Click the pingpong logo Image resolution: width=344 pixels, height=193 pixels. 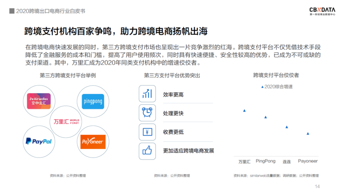pos(93,101)
